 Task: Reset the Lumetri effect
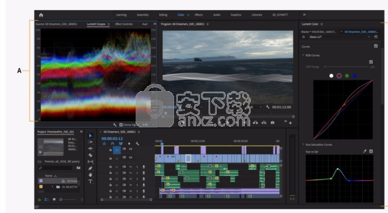click(x=376, y=37)
